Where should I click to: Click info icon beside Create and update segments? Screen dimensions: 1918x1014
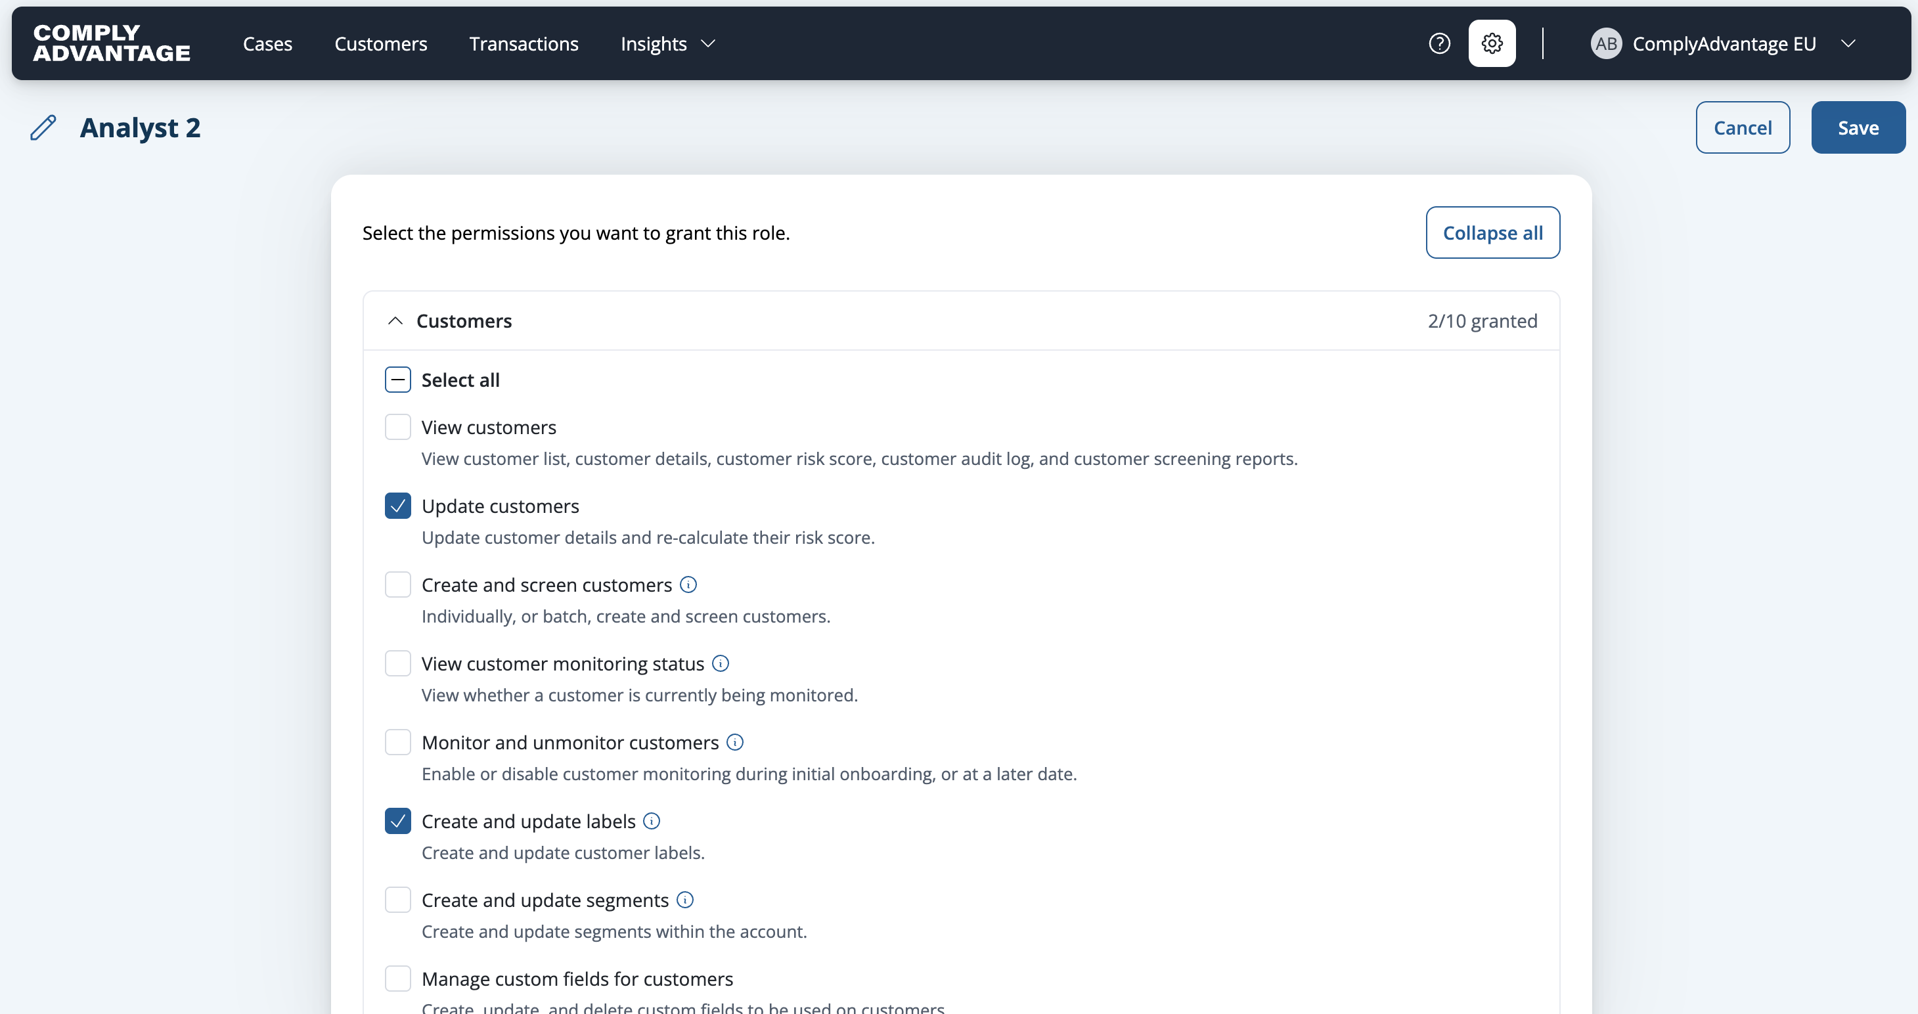(685, 900)
